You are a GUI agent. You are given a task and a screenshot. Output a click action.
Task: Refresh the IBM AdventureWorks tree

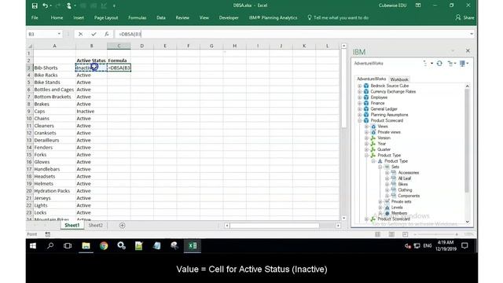(x=439, y=64)
